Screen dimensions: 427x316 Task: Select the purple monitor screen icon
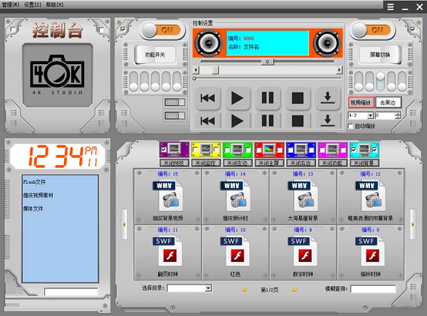[174, 149]
